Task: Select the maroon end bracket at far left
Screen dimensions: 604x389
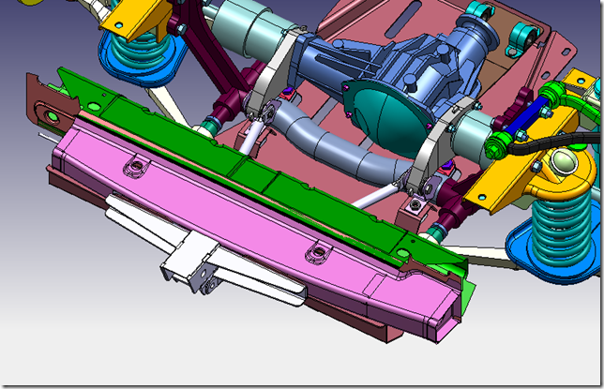Action: [51, 104]
